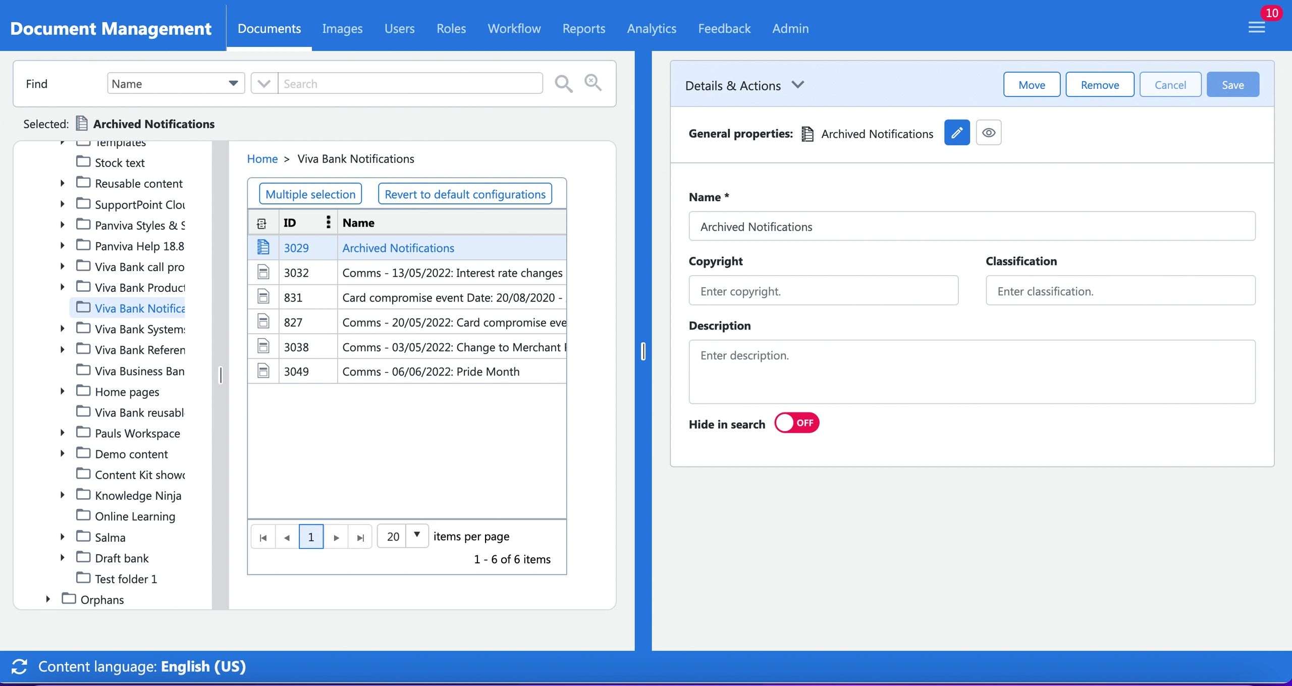Toggle Hide in search switch
This screenshot has width=1292, height=686.
click(x=796, y=423)
